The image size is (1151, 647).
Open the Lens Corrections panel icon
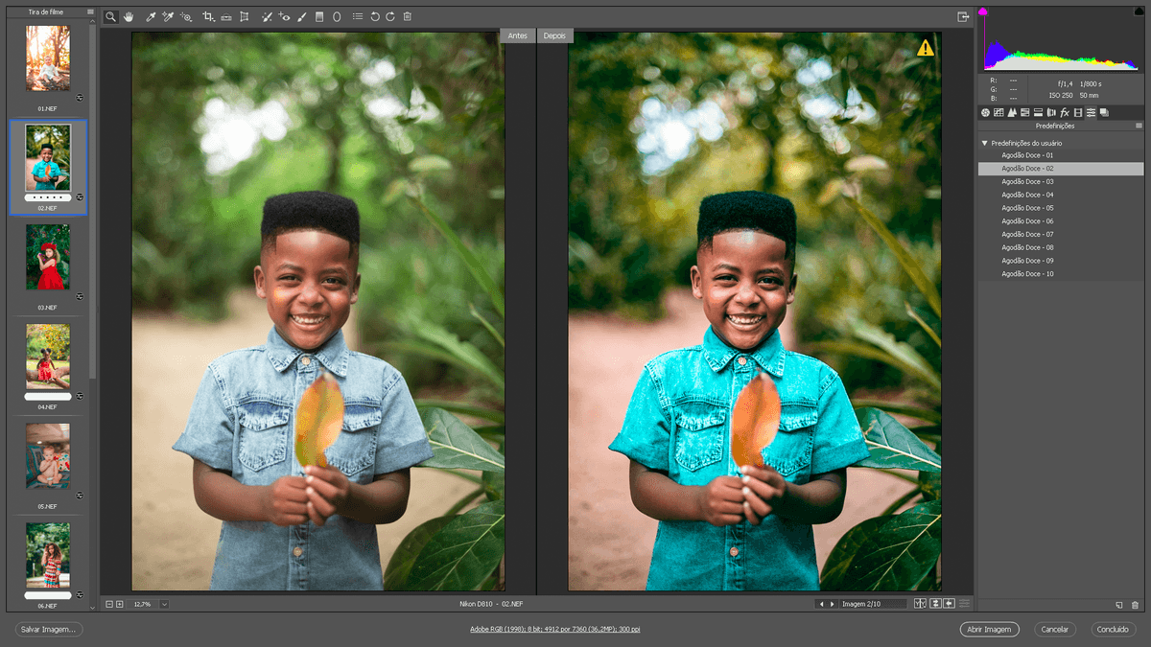click(x=1051, y=113)
